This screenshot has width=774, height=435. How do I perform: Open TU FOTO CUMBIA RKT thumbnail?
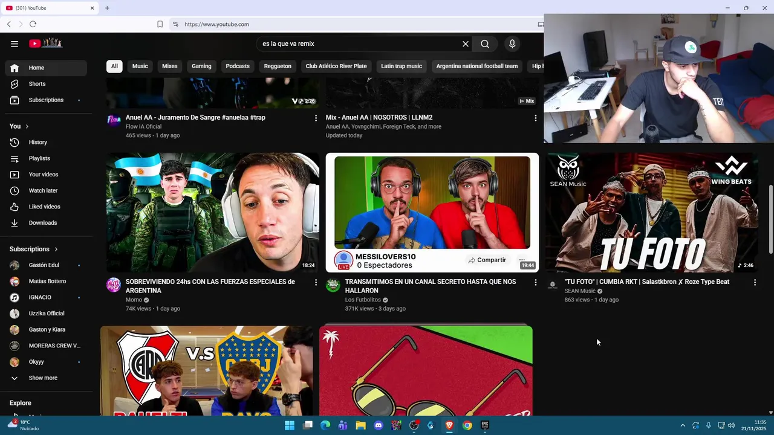(651, 213)
